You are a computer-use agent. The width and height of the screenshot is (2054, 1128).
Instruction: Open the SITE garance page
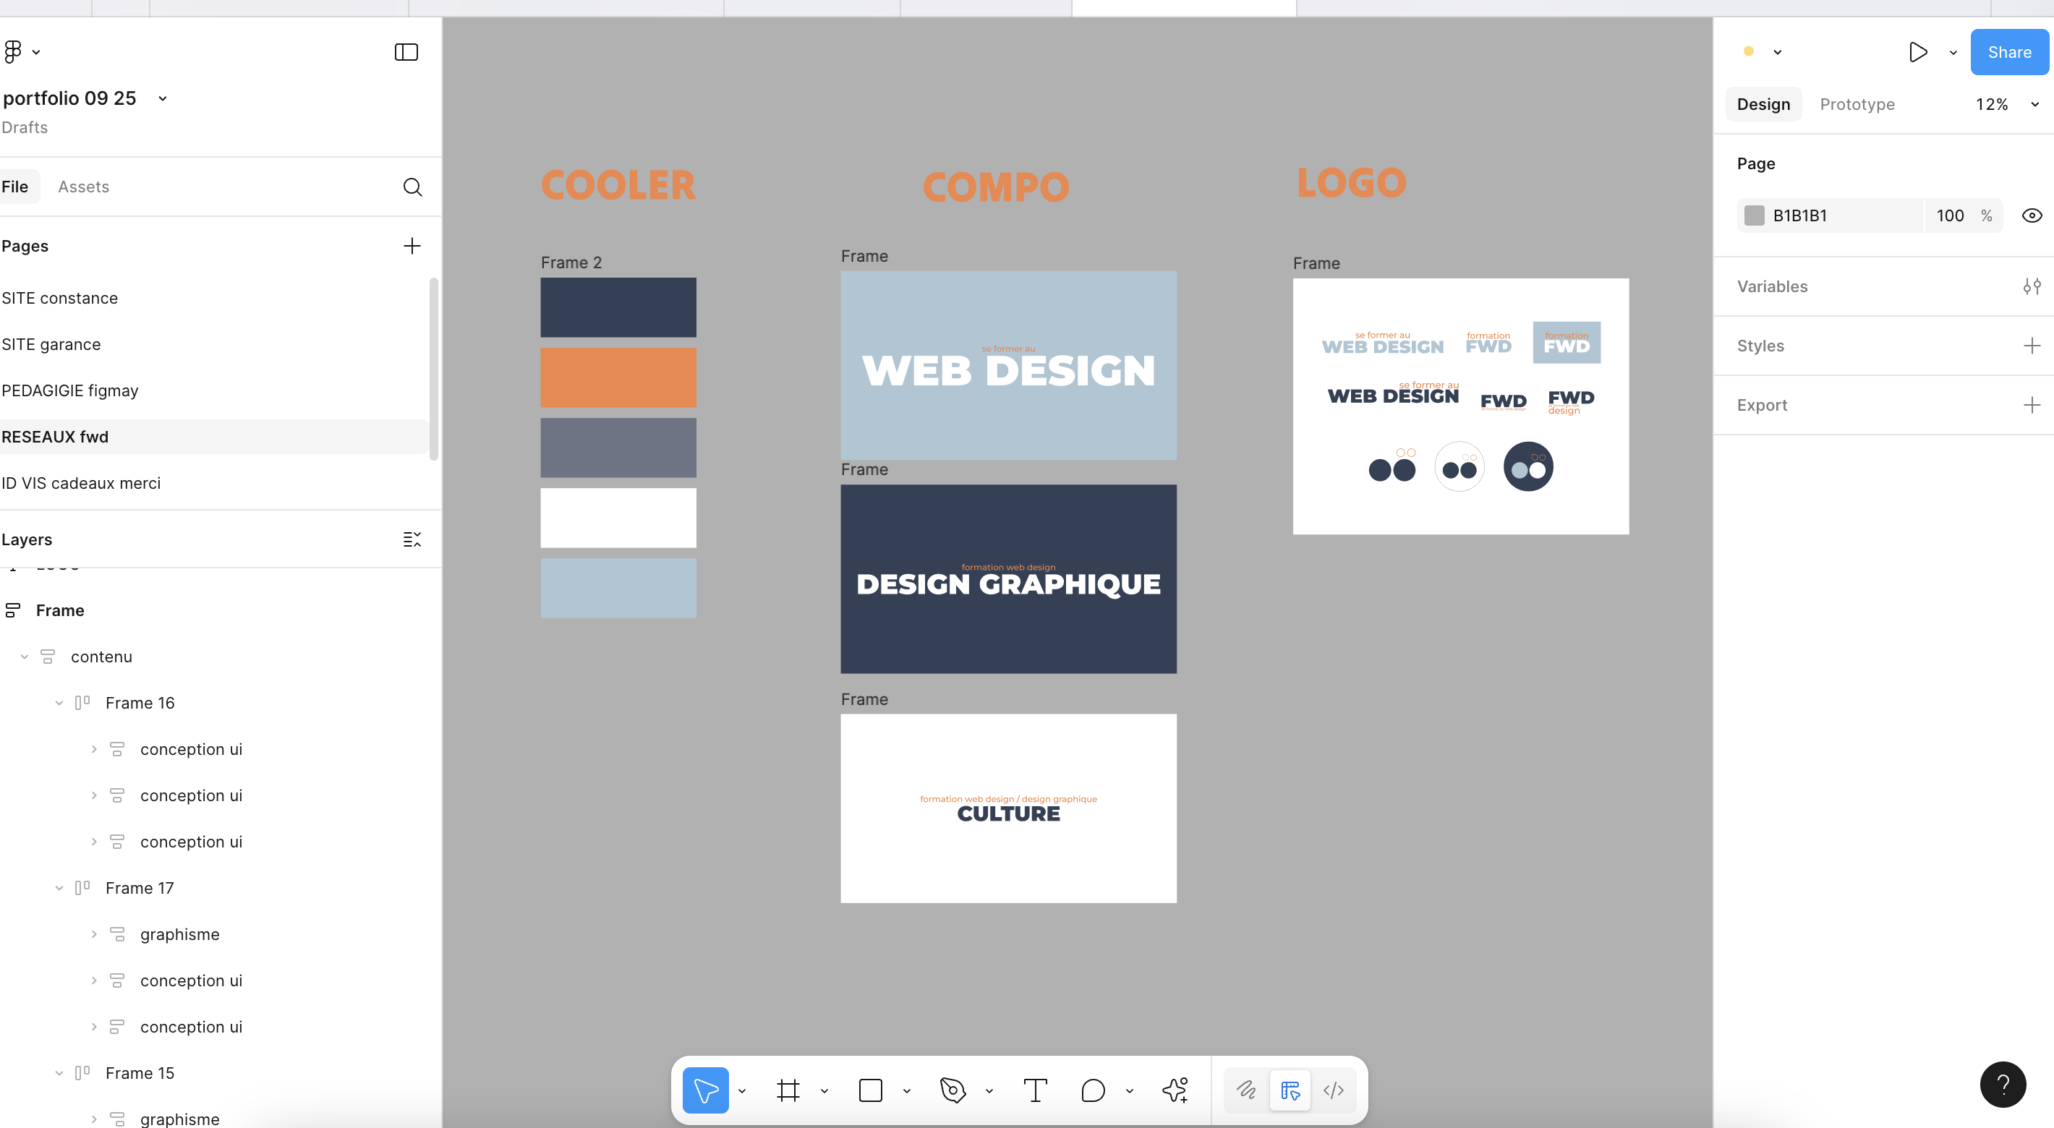51,344
